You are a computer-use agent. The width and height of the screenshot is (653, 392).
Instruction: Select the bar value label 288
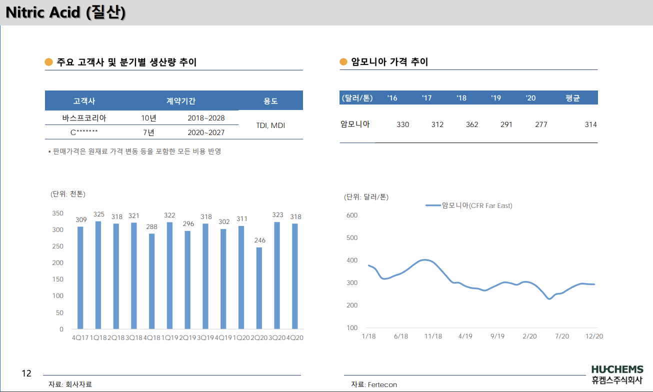click(152, 226)
